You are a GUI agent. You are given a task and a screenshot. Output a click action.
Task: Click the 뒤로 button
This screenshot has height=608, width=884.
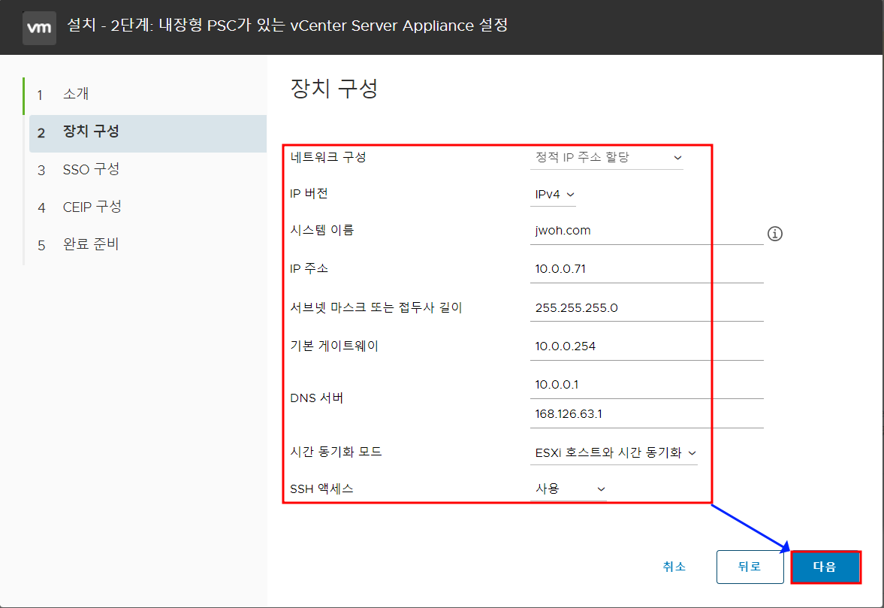[x=750, y=567]
